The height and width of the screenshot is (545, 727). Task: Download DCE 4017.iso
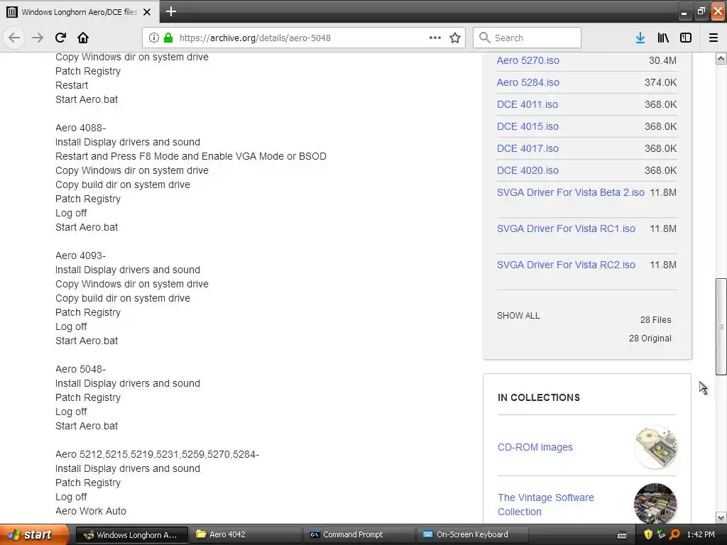[528, 148]
